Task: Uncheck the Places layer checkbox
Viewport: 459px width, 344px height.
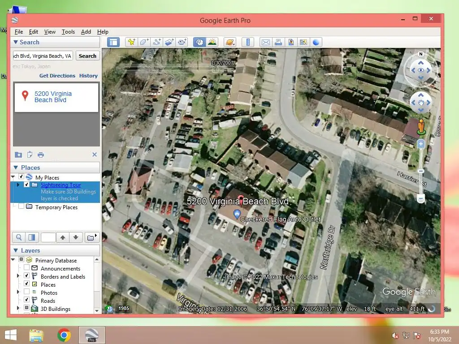Action: pos(26,284)
